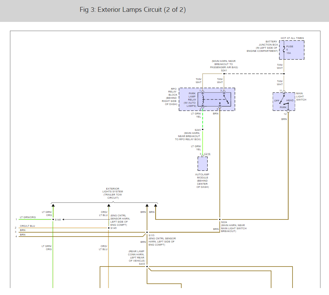
Task: Click the ORG/LT BLU arrow to trailer tow circuit
Action: 108,206
